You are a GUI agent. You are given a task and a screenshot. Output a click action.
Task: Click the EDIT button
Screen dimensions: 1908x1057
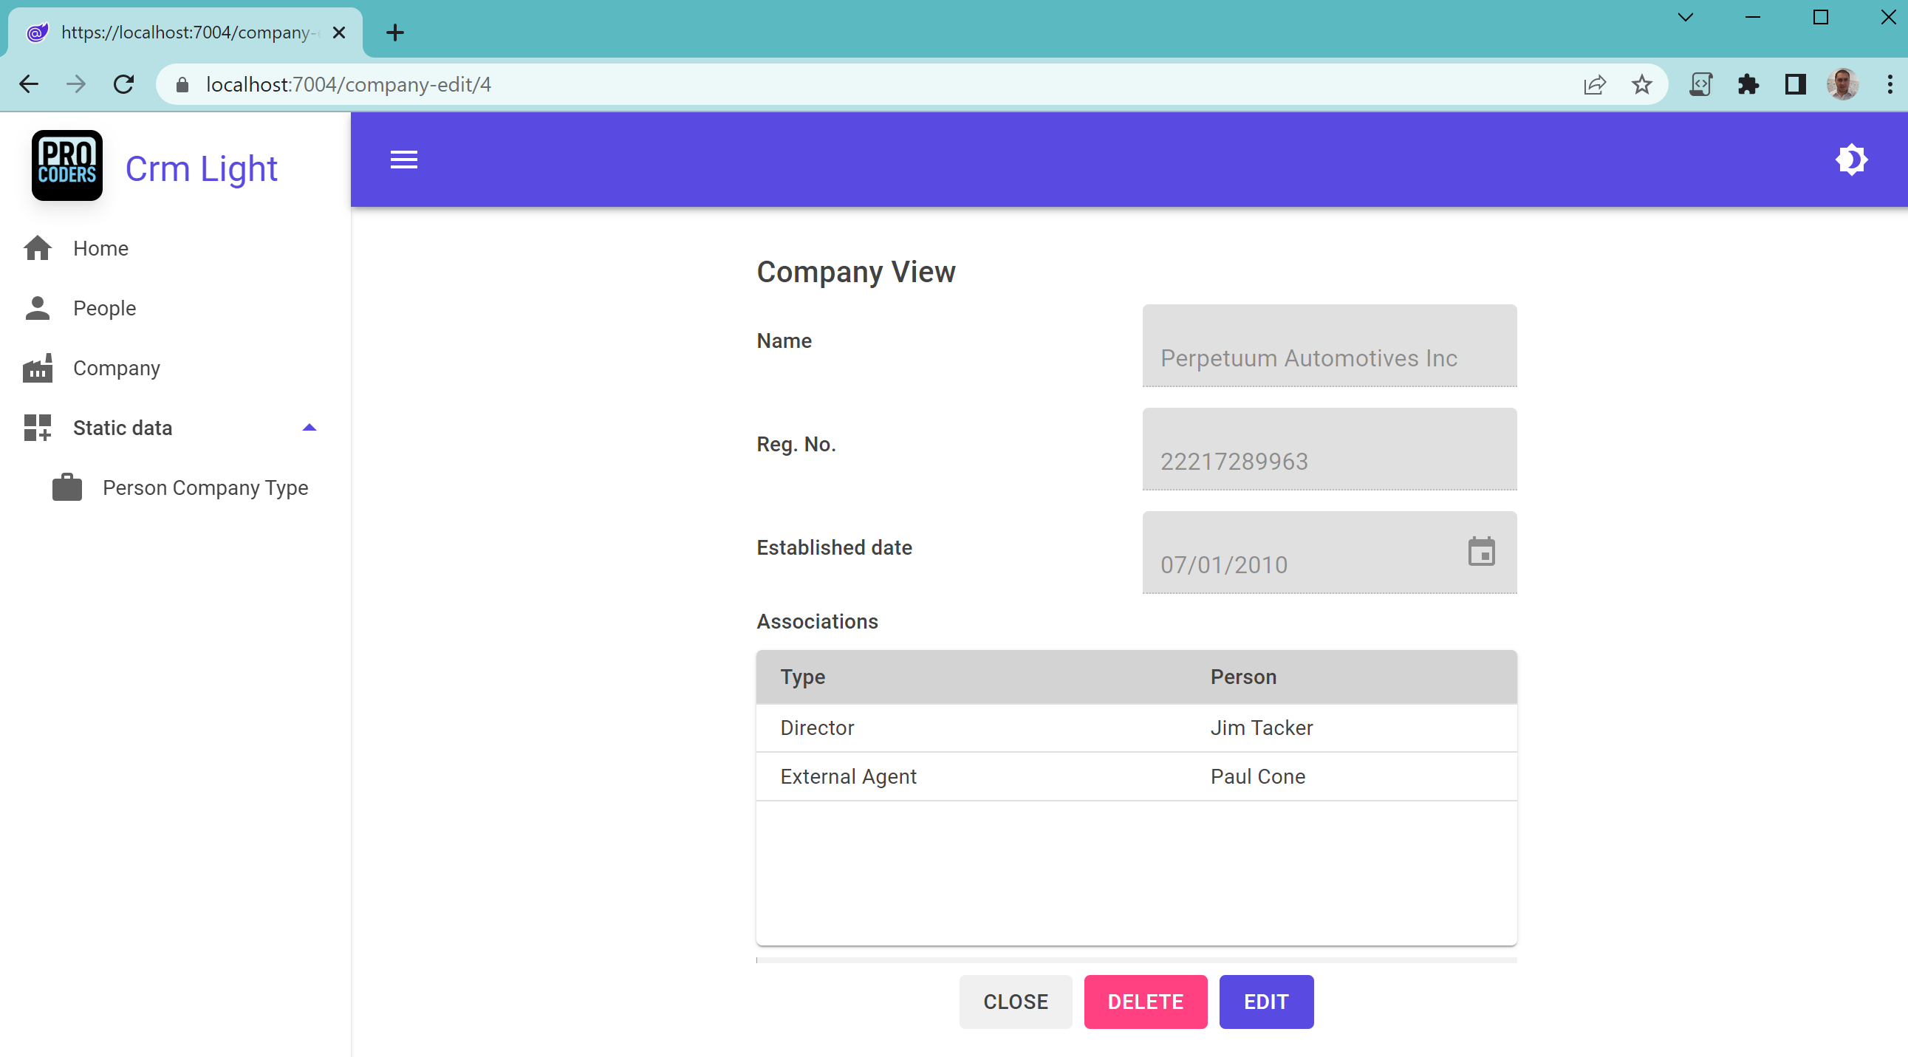click(1267, 1002)
